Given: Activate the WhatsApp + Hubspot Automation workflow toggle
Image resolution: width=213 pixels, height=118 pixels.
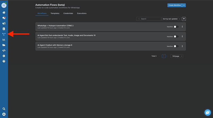Looking at the screenshot, I should click(176, 27).
